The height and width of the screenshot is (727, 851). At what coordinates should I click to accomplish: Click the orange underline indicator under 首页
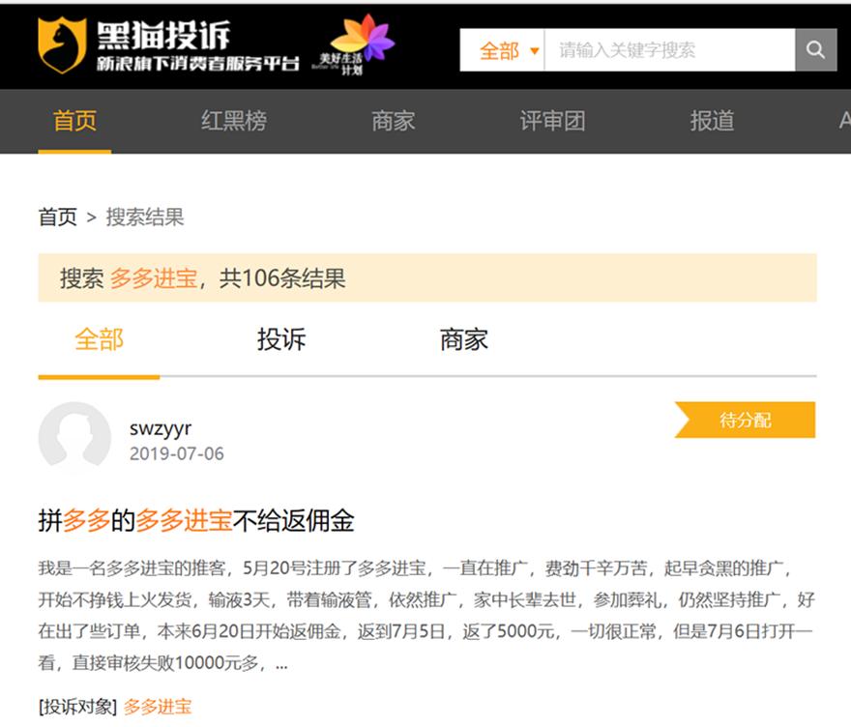pyautogui.click(x=74, y=152)
